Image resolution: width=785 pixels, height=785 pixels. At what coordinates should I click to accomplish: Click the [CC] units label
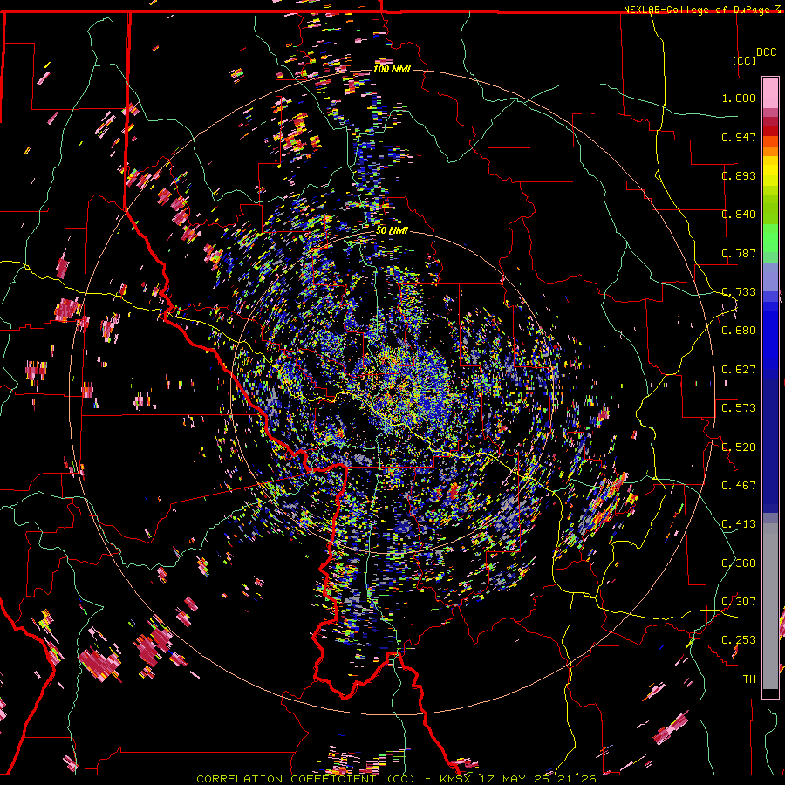point(744,60)
